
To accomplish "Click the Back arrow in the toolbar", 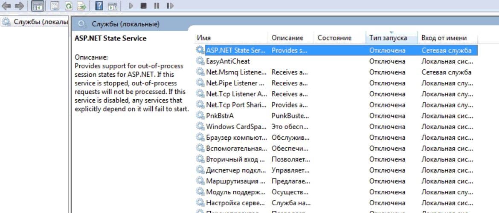I will point(6,6).
